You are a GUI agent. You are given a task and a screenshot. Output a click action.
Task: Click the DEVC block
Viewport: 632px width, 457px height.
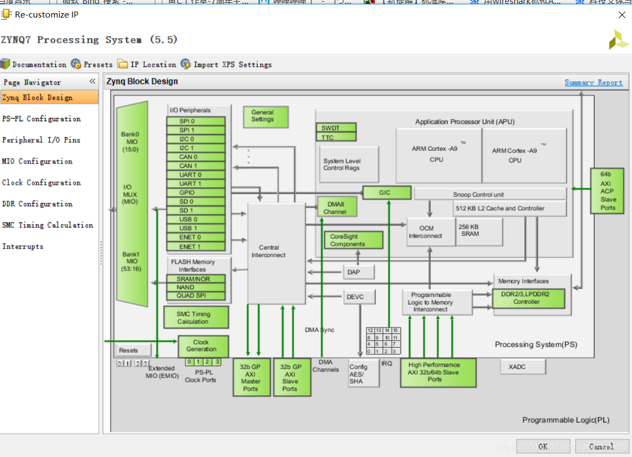(x=359, y=297)
